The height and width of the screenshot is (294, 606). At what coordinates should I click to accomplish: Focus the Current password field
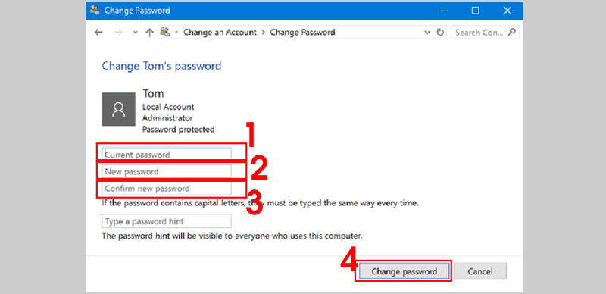pos(167,154)
